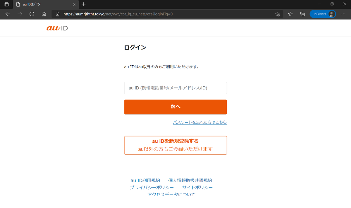Viewport: 351px width, 208px height.
Task: Go to the home page icon
Action: pyautogui.click(x=44, y=14)
